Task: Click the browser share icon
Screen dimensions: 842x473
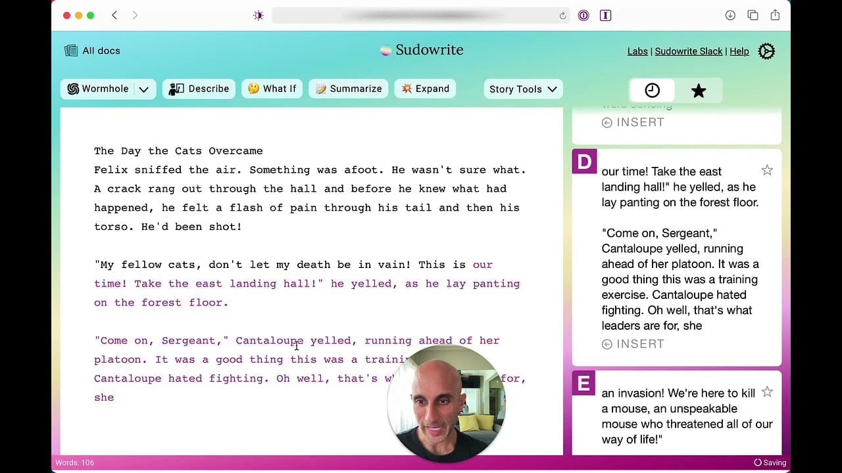Action: pos(775,15)
